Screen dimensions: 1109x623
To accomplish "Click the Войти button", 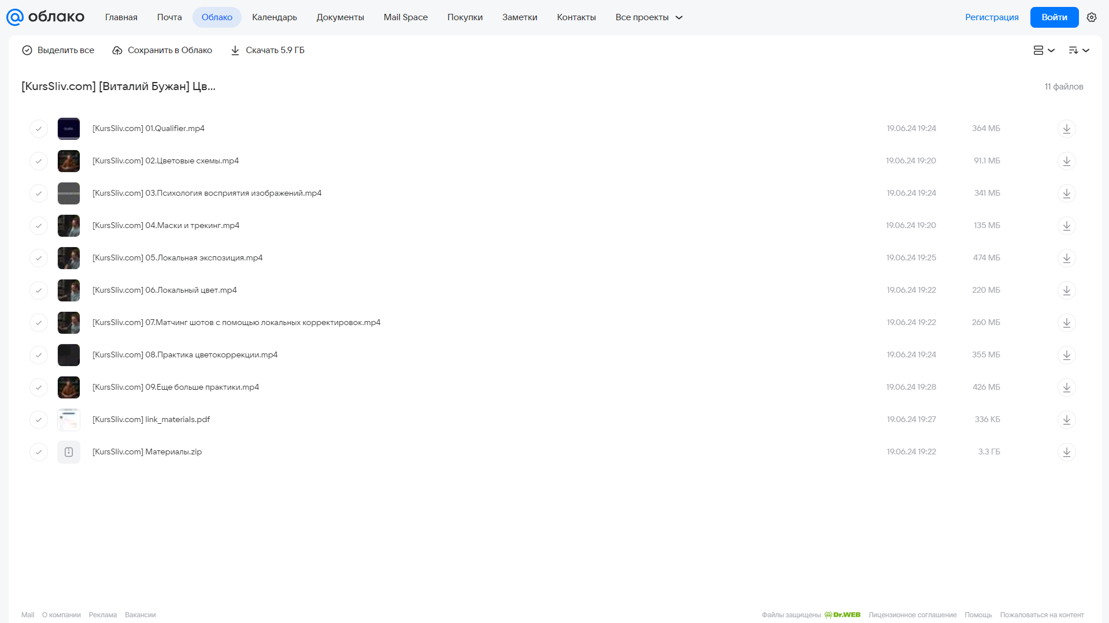I will pos(1054,17).
